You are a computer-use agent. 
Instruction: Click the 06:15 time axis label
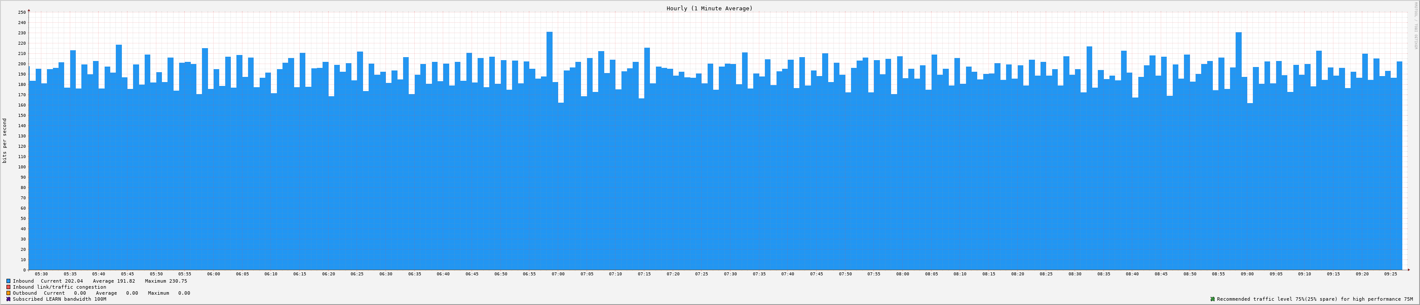pos(299,274)
